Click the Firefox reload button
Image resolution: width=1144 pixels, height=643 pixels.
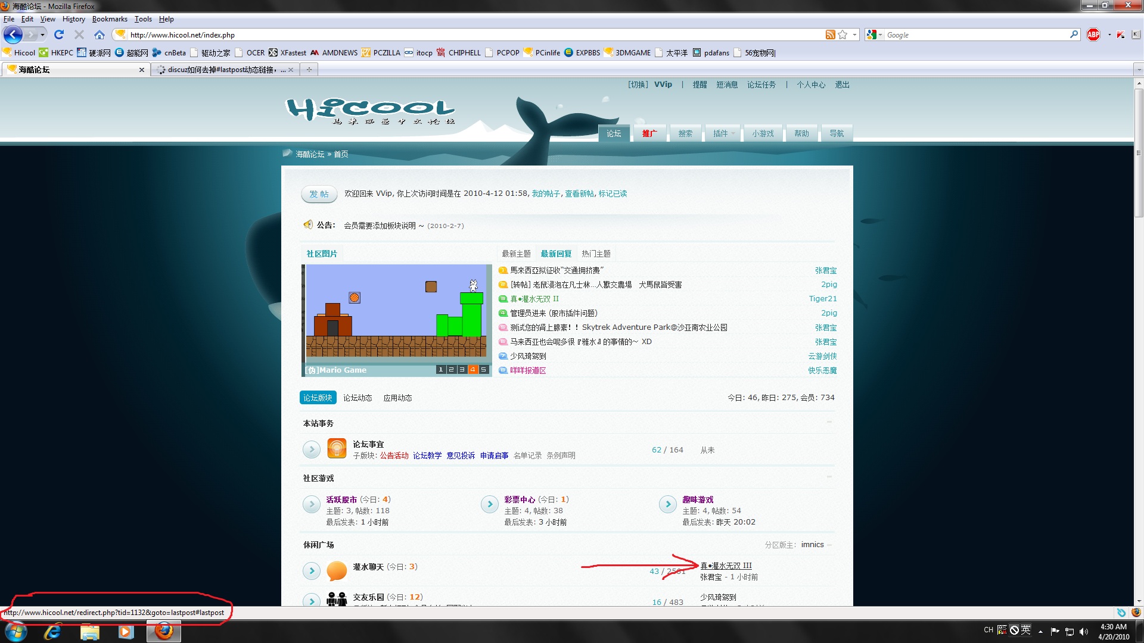tap(58, 35)
